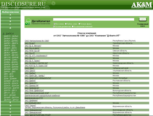This screenshot has width=153, height=116.
Task: Expand letter Ж in company selector
Action: point(10,106)
